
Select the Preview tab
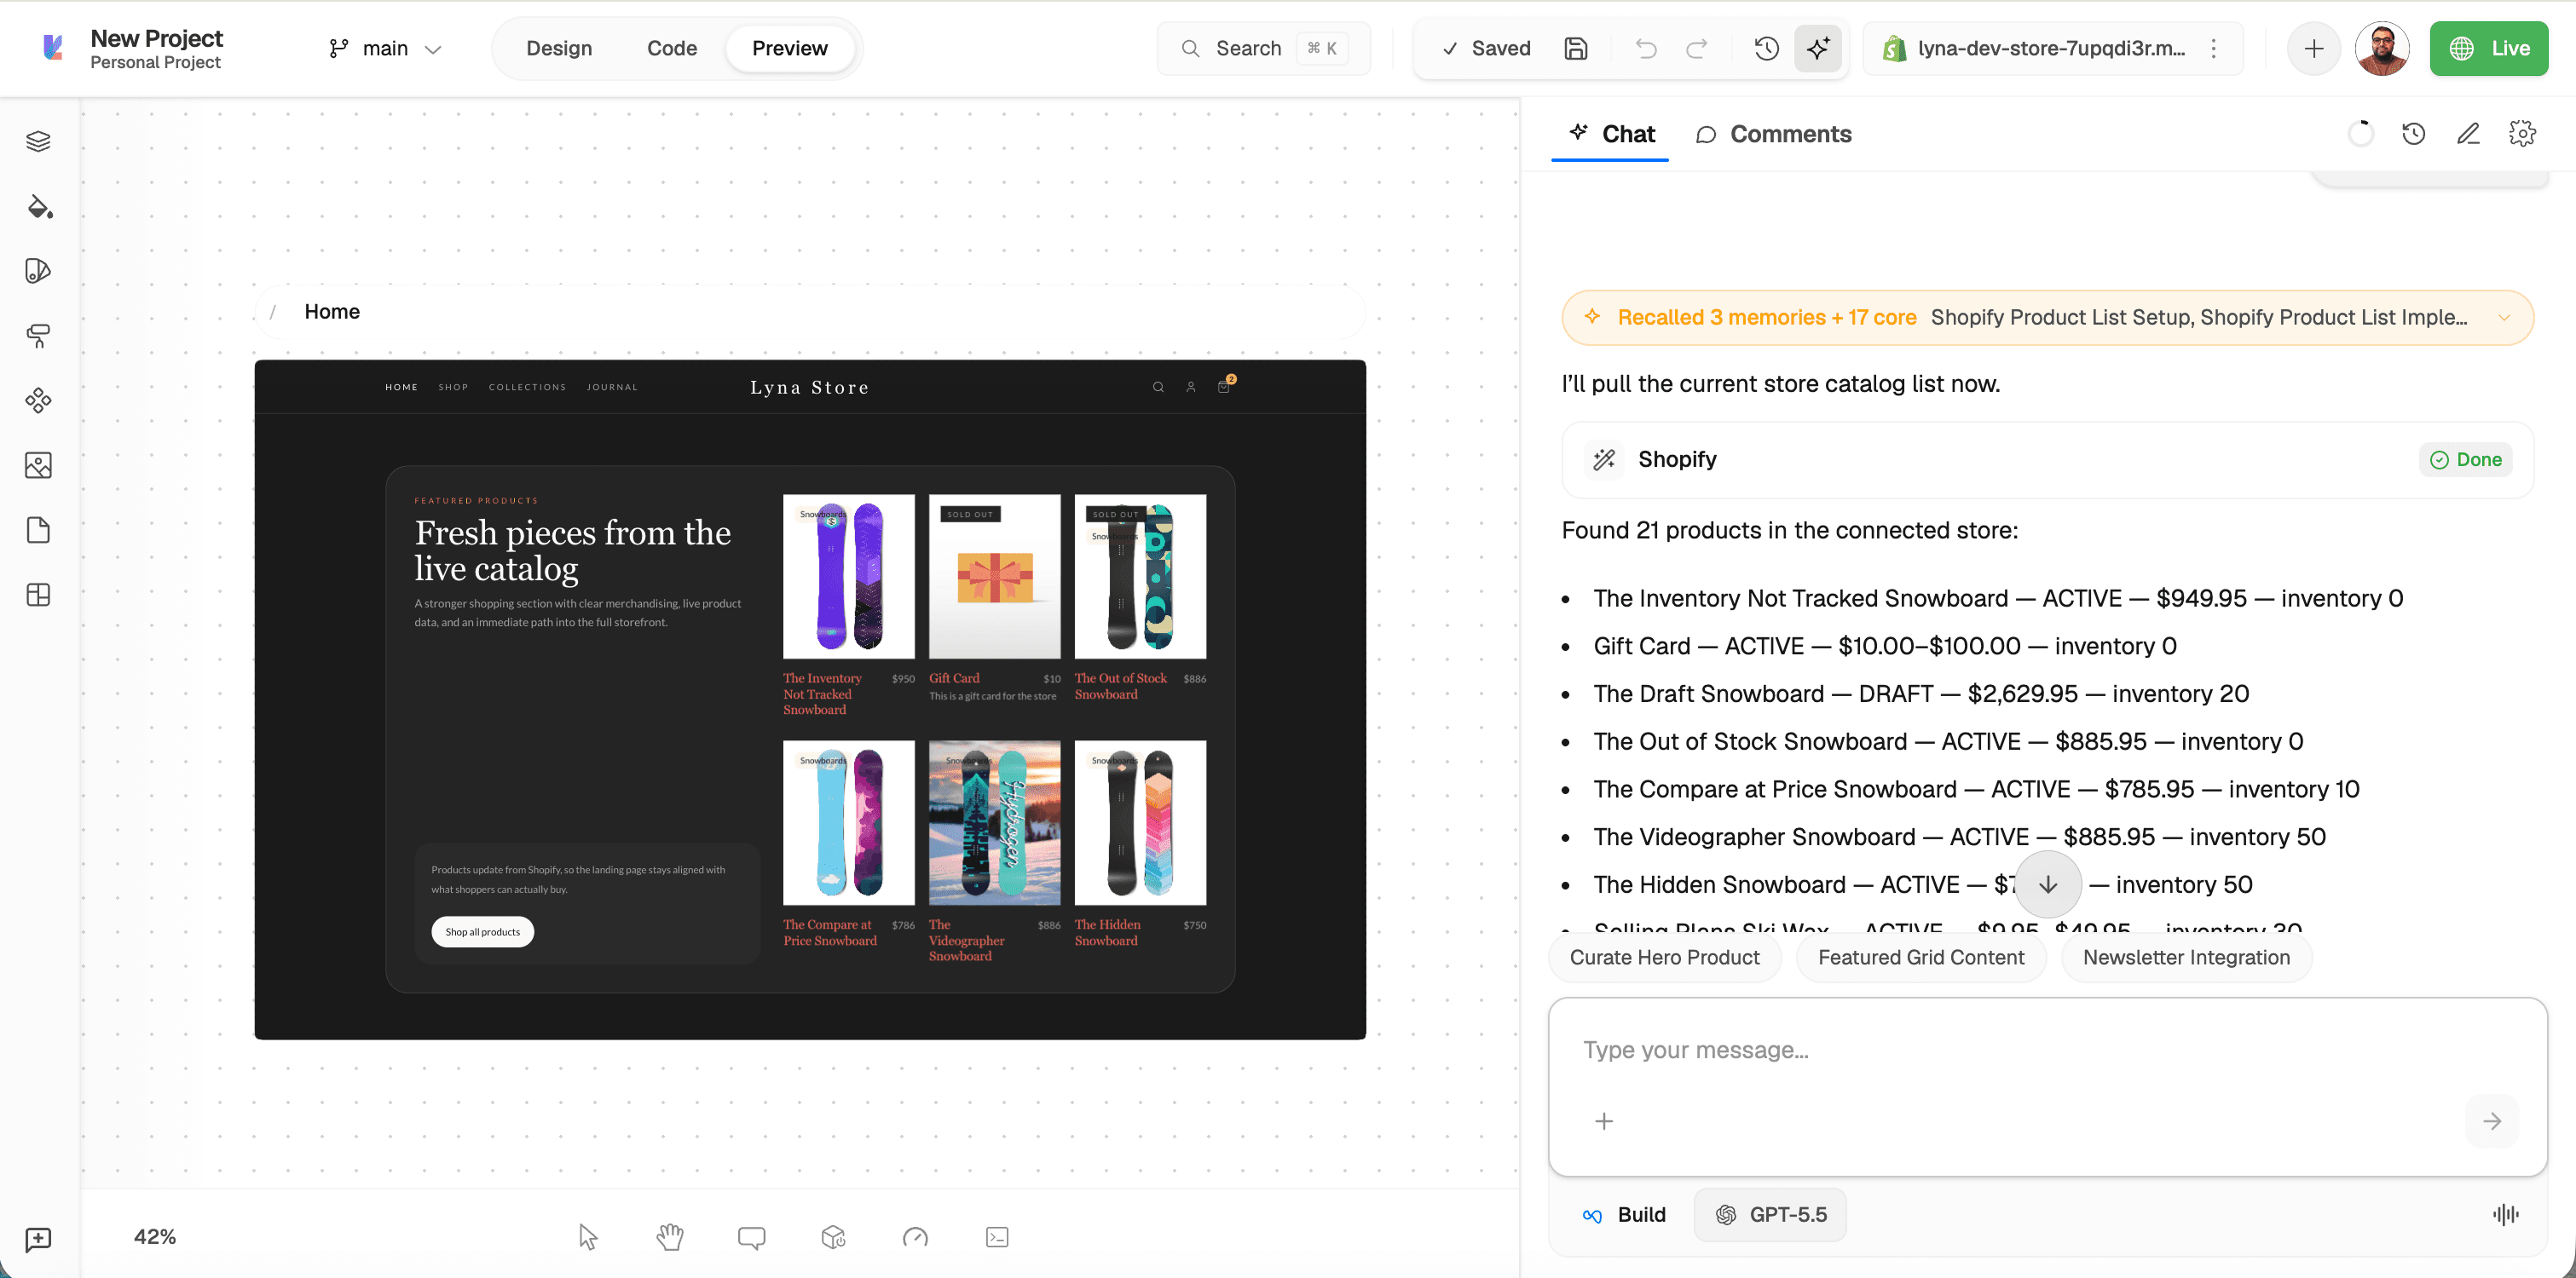pos(790,48)
